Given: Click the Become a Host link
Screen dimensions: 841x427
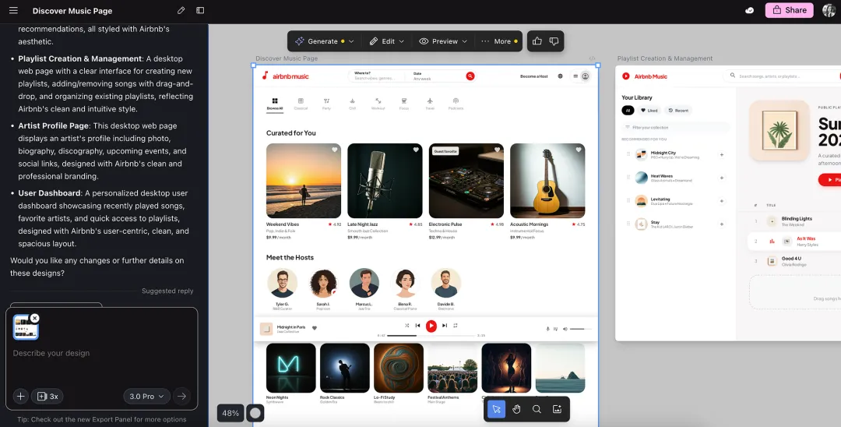Looking at the screenshot, I should pyautogui.click(x=533, y=76).
